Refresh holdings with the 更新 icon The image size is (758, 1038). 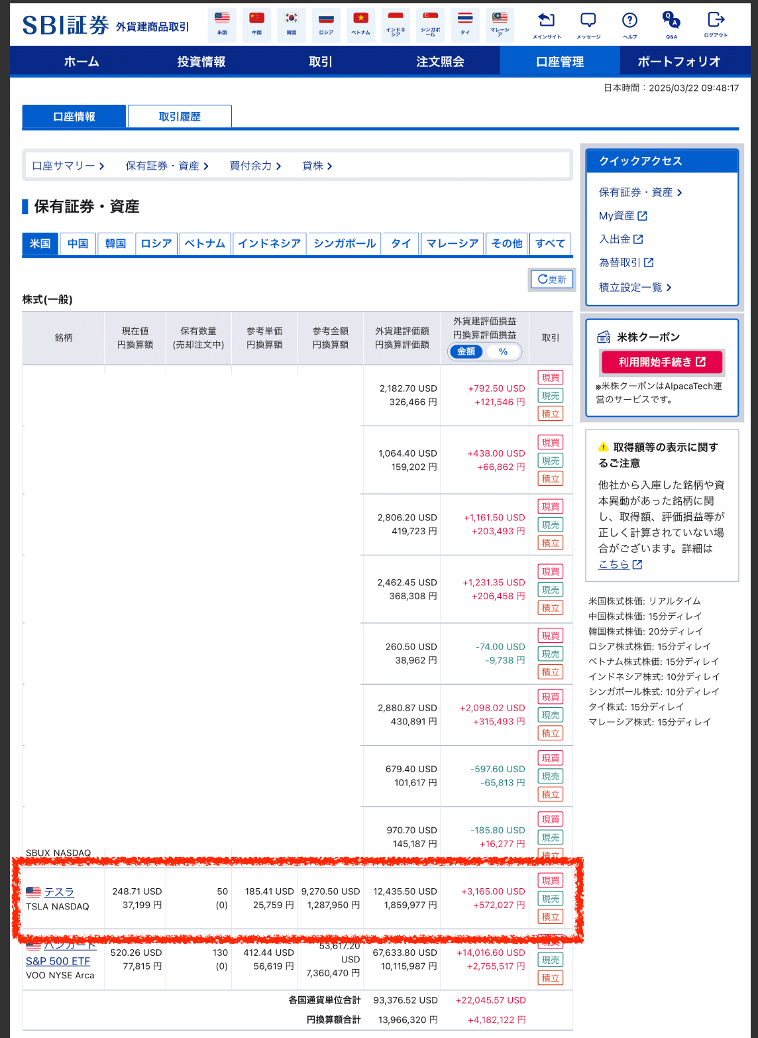point(551,279)
